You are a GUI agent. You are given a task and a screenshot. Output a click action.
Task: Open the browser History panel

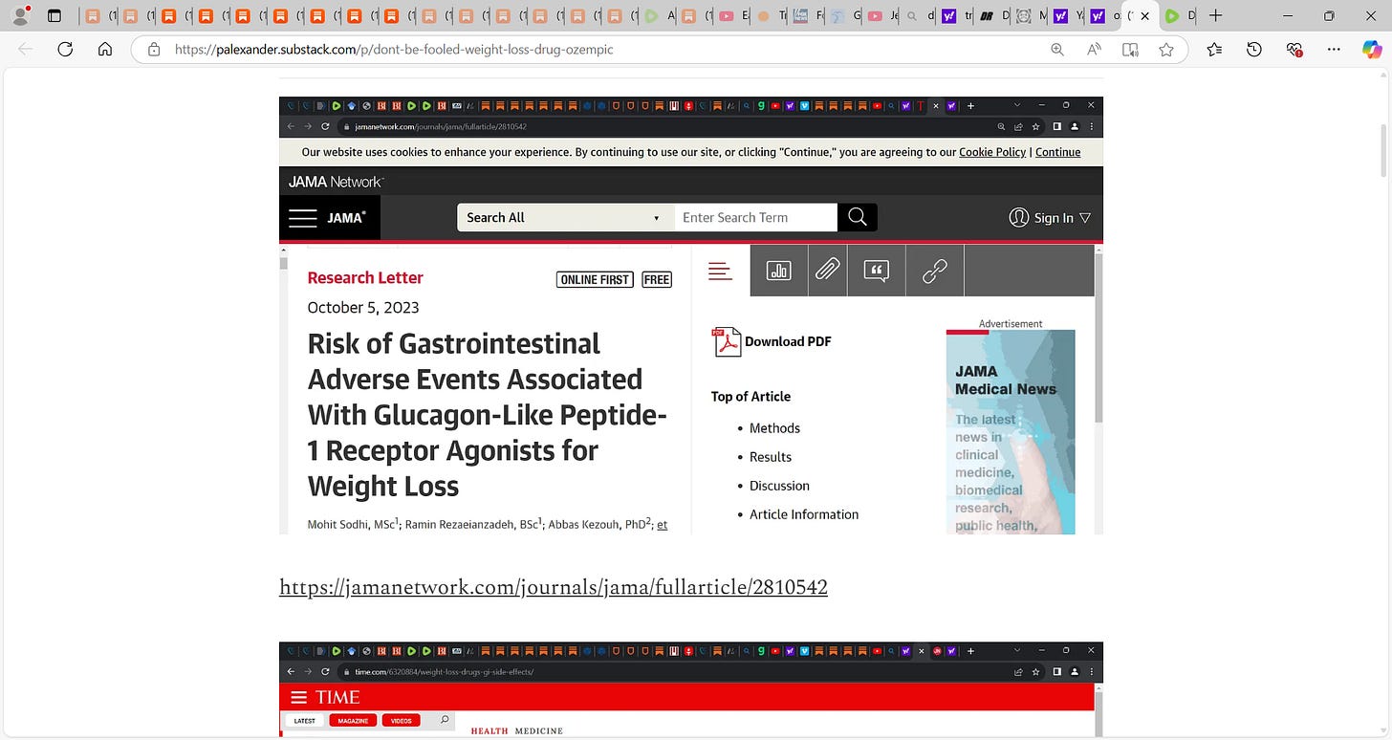1254,50
